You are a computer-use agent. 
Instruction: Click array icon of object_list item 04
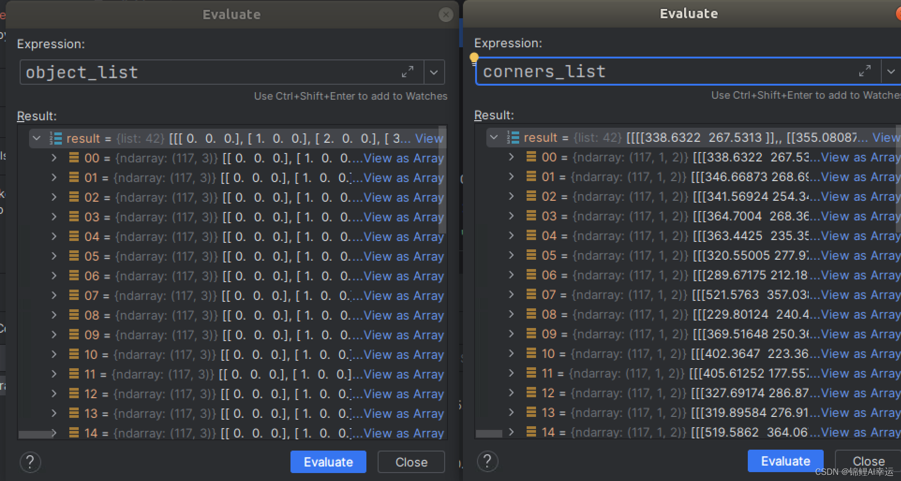coord(74,236)
